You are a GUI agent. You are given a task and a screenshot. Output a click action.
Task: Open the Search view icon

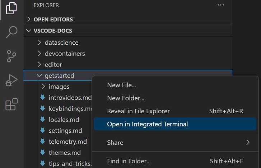point(11,32)
